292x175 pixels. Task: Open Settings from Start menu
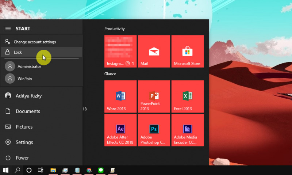pos(41,142)
